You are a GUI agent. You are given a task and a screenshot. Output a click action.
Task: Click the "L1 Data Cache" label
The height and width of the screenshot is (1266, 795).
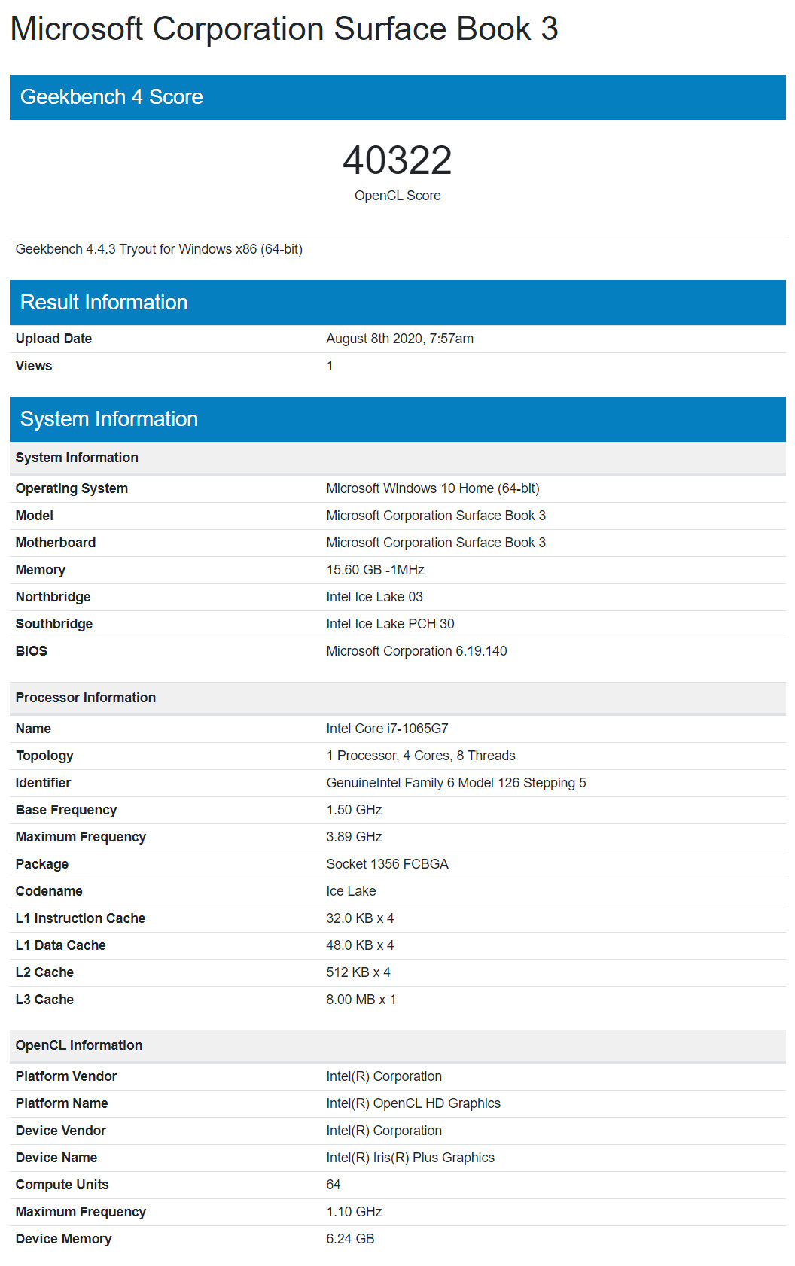click(x=61, y=945)
